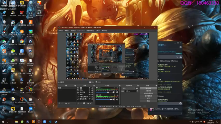Open the 编辑(E) menu in OBS

pyautogui.click(x=67, y=31)
